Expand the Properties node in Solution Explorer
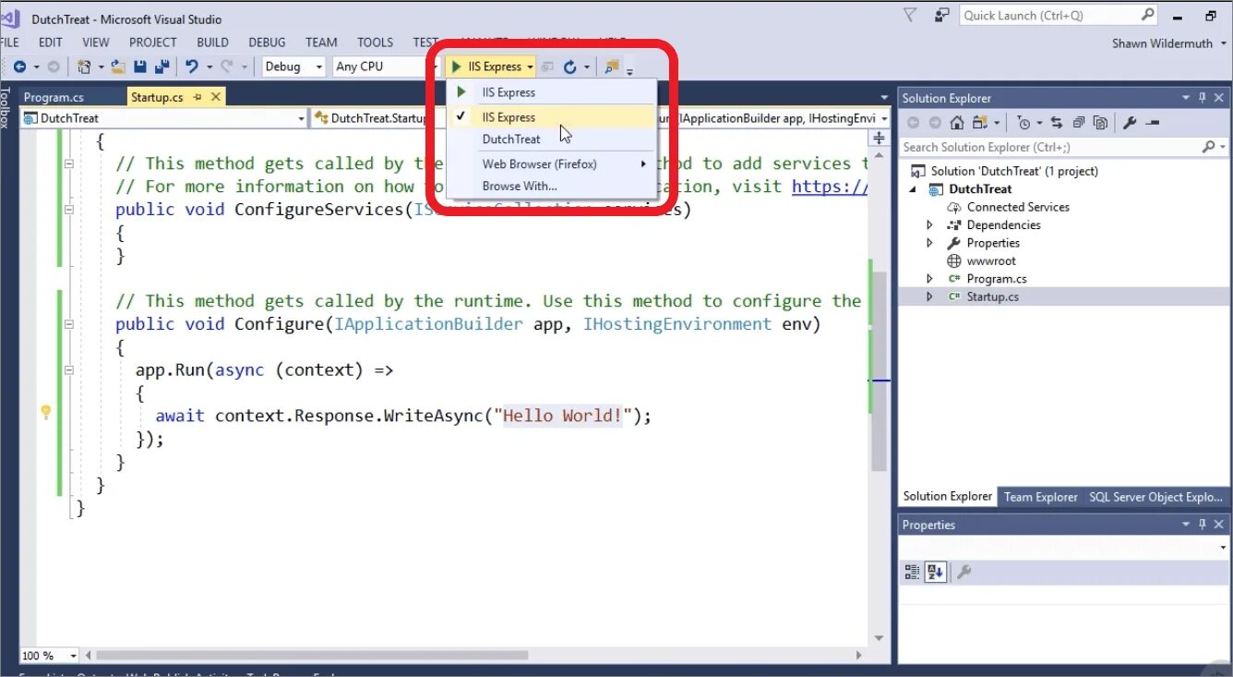Screen dimensions: 1233x677 [929, 243]
